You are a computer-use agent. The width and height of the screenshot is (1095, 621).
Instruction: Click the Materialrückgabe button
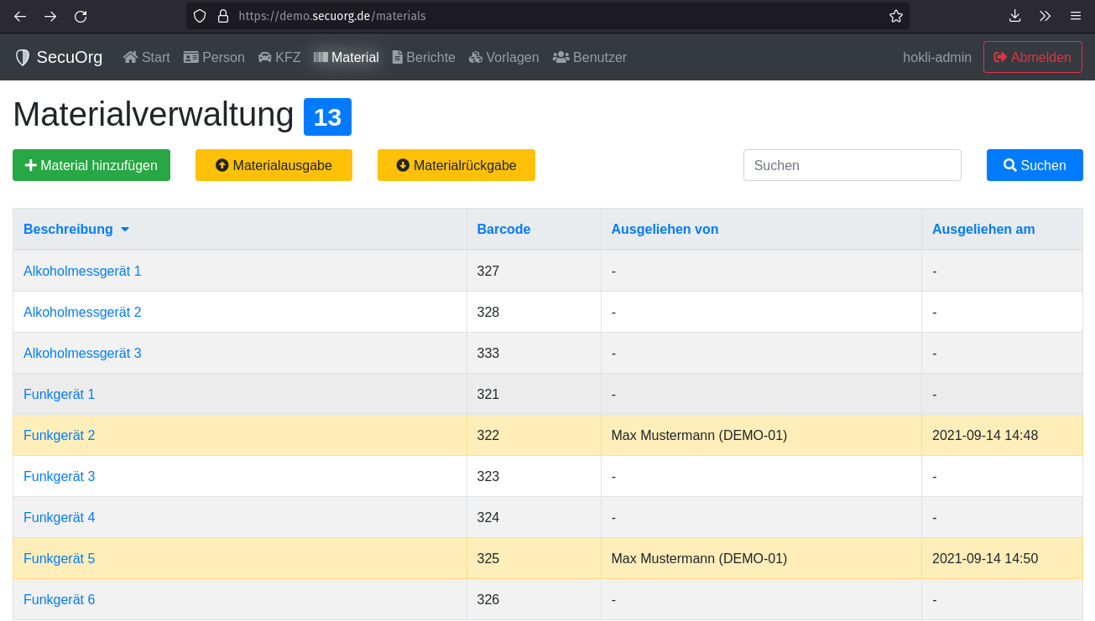tap(456, 165)
